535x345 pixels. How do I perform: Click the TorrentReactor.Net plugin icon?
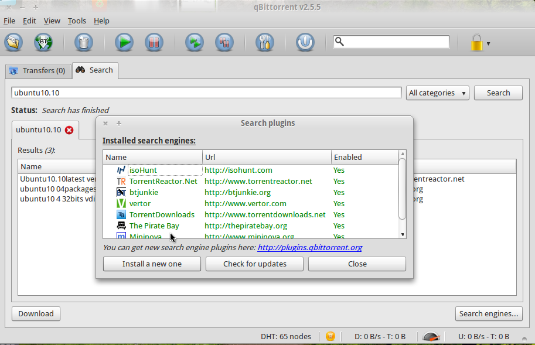point(121,182)
